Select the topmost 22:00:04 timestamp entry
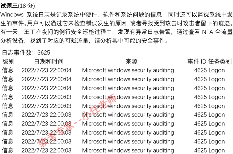 point(61,70)
